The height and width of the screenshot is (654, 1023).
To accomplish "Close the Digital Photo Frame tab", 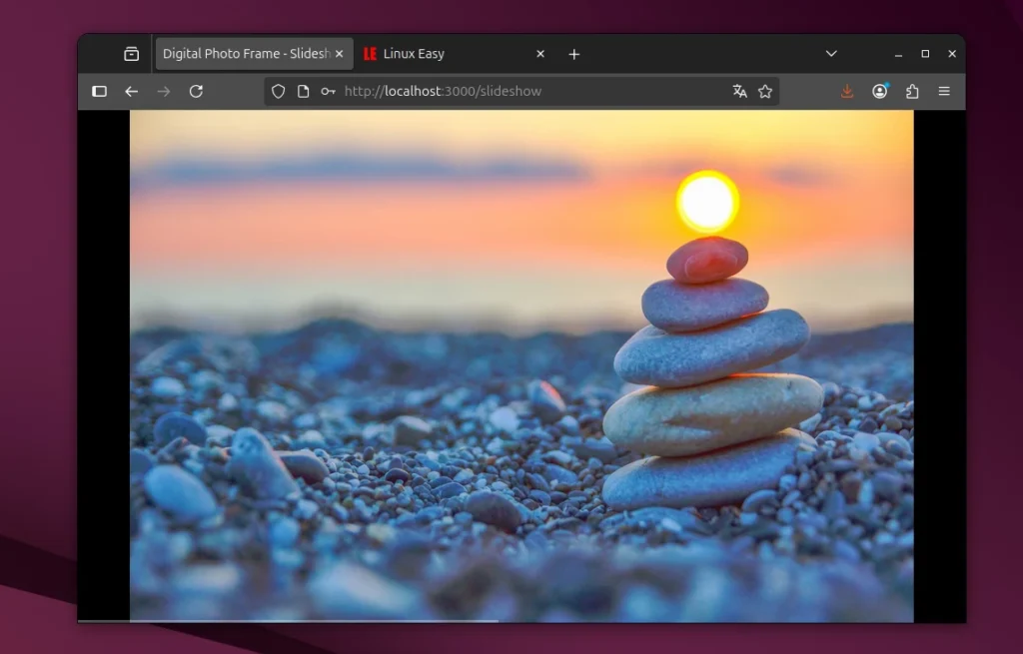I will pyautogui.click(x=340, y=54).
